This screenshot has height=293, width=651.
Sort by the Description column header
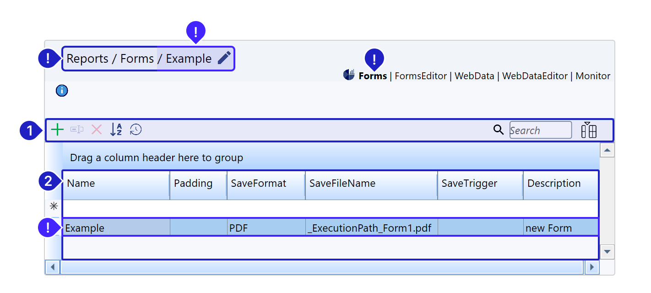[x=561, y=185]
